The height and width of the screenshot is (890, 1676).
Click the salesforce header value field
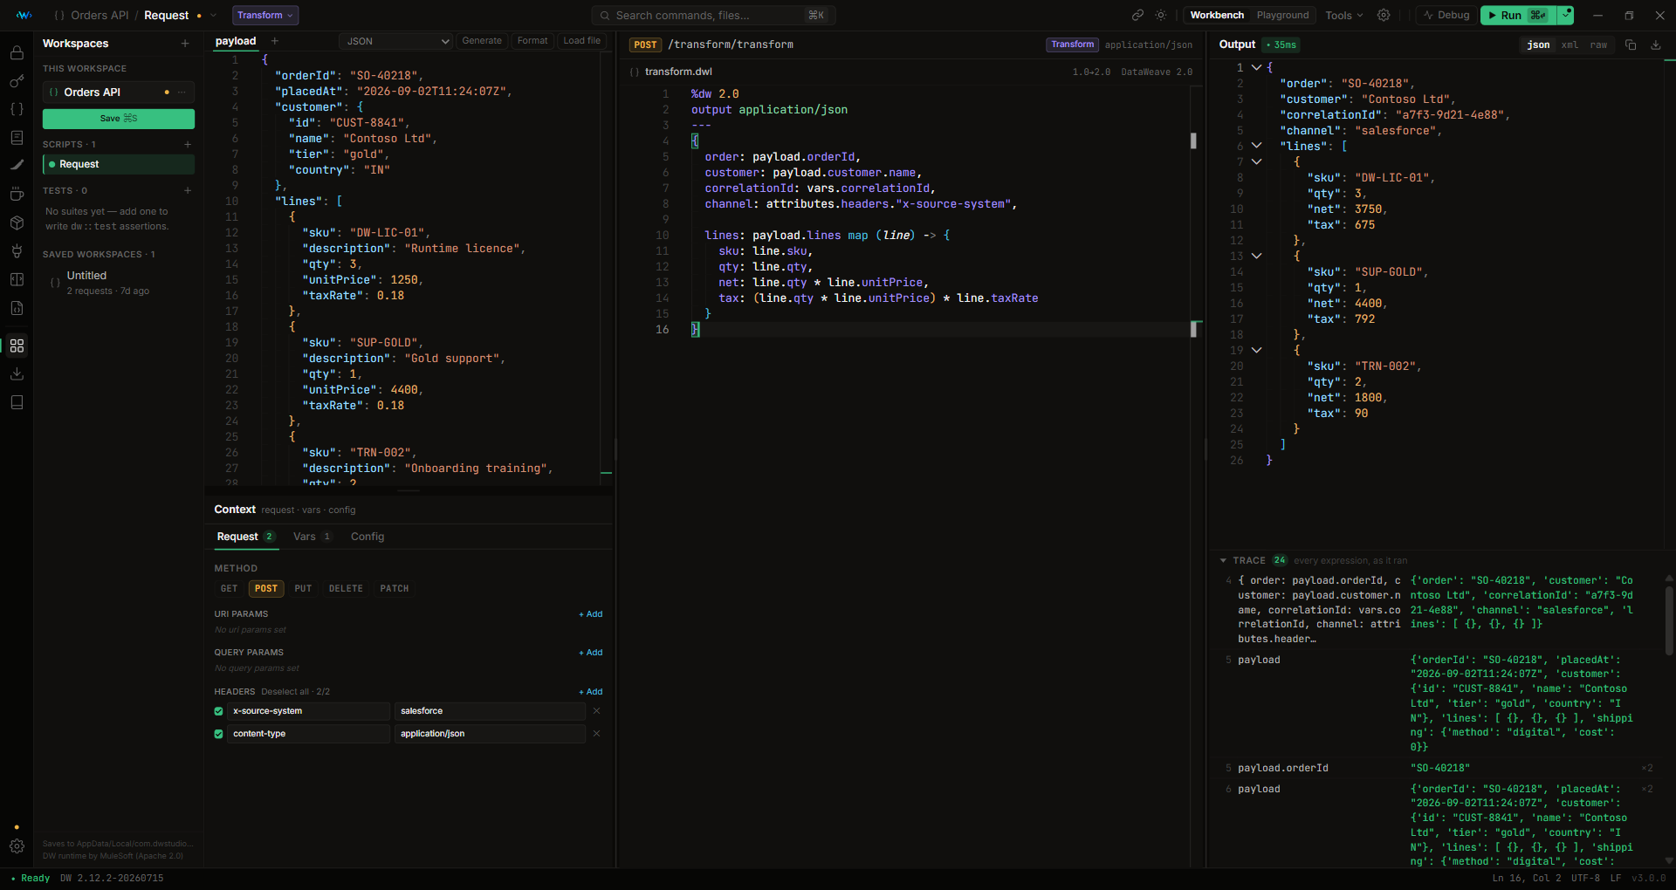pos(490,711)
